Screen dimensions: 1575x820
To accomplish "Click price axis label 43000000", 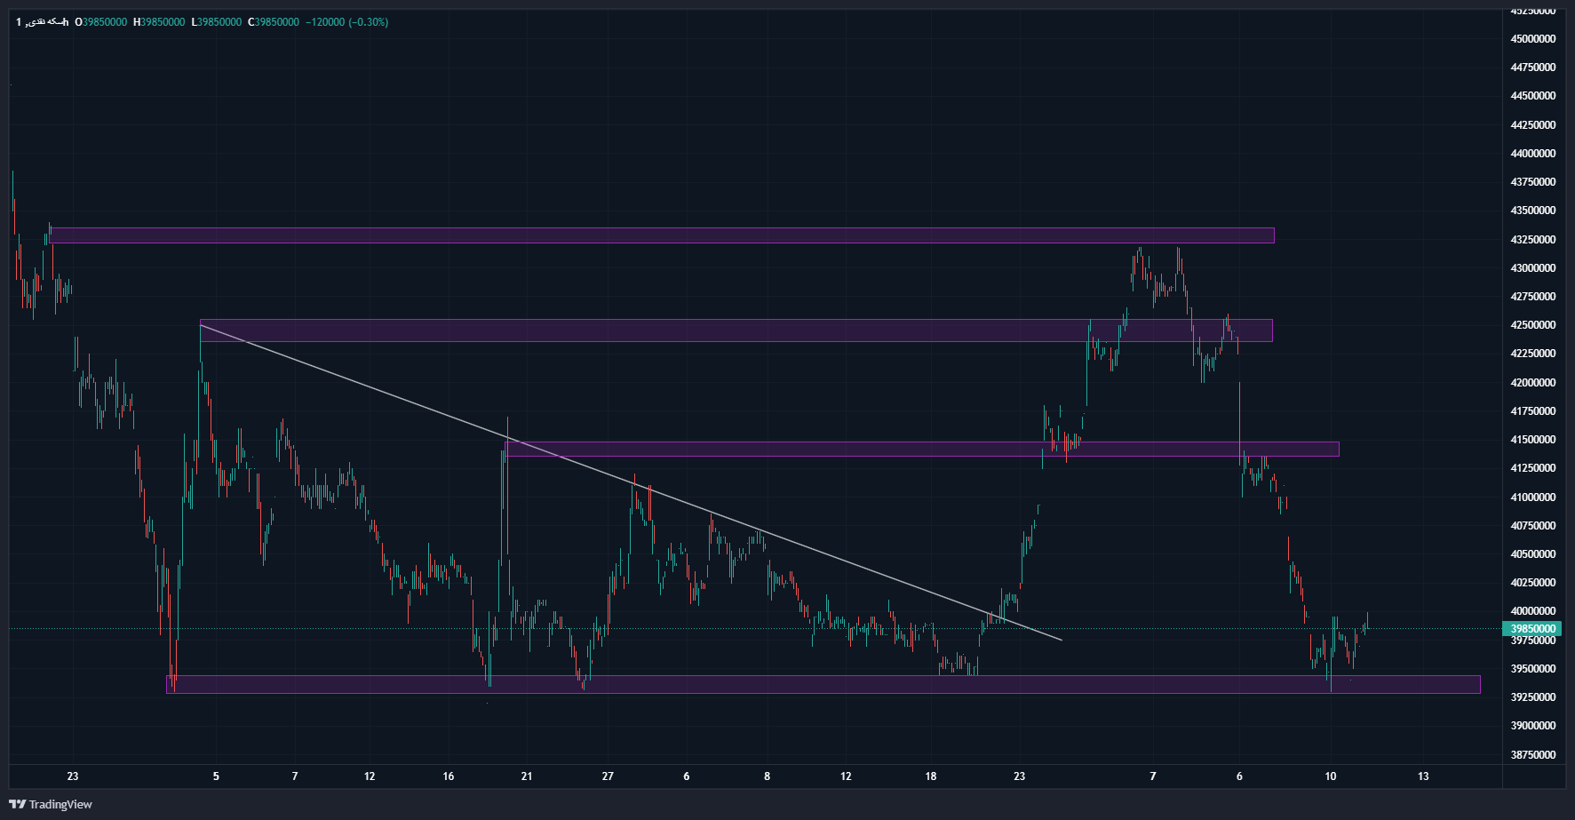I will point(1533,268).
